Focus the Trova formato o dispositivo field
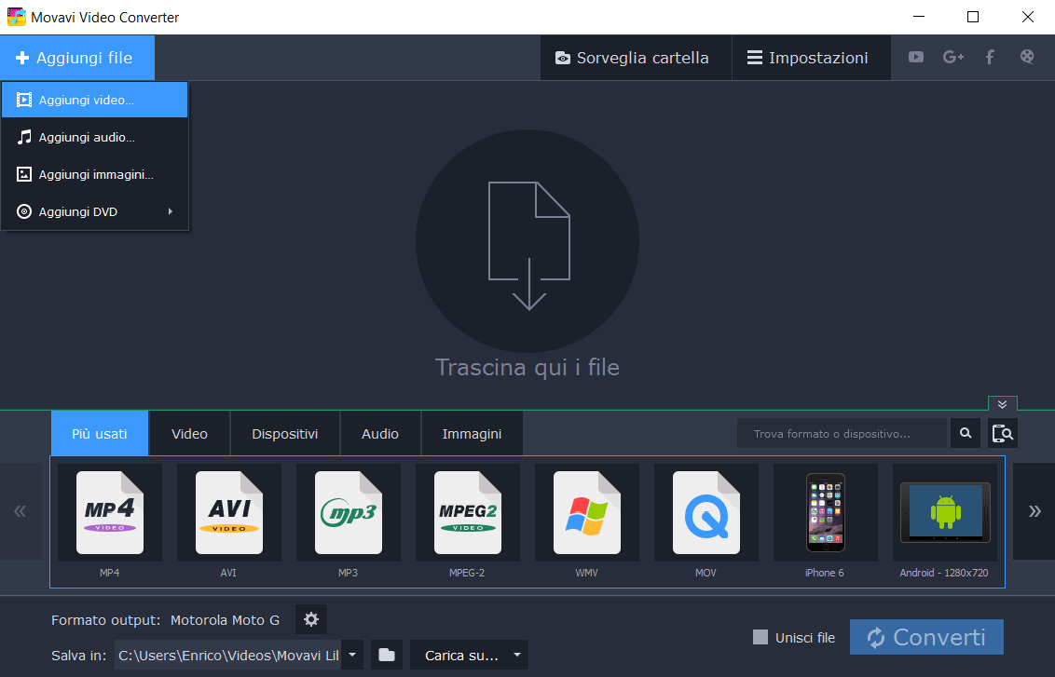This screenshot has height=677, width=1055. coord(842,434)
